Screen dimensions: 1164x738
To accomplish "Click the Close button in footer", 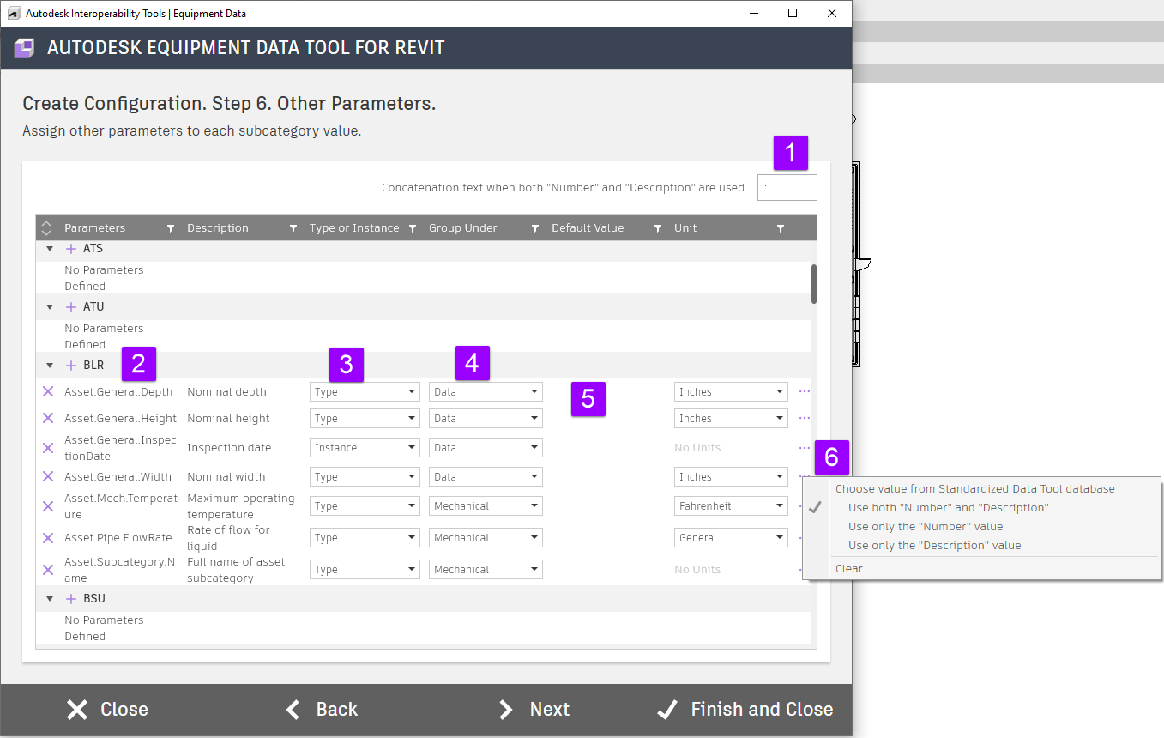I will 107,710.
